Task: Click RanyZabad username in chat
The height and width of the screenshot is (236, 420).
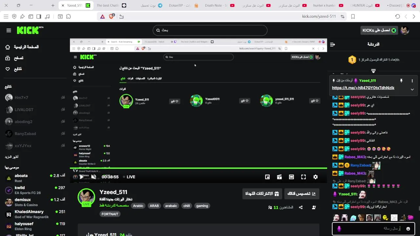Action: click(360, 166)
